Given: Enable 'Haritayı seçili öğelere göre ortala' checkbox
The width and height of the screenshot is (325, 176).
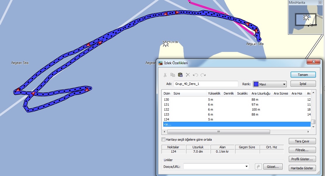Looking at the screenshot, I should pyautogui.click(x=163, y=140).
